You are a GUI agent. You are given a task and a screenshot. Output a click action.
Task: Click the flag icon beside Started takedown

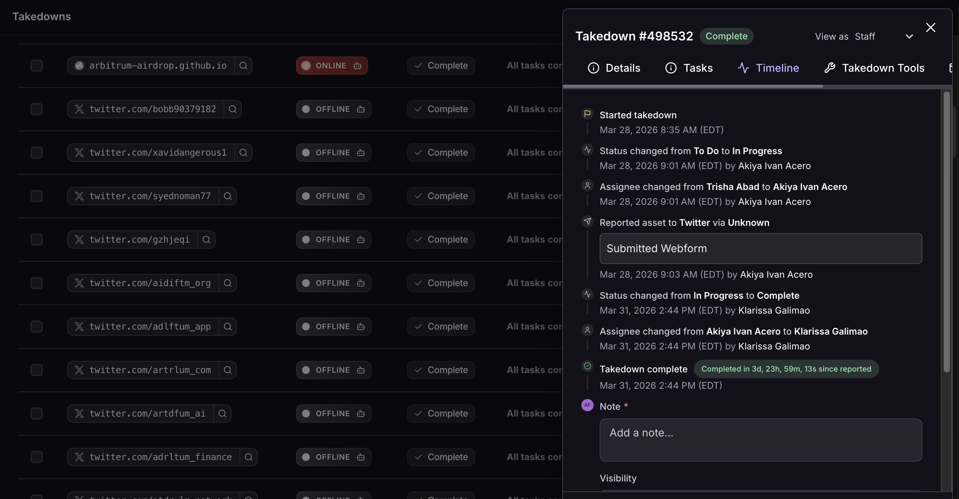click(x=587, y=114)
